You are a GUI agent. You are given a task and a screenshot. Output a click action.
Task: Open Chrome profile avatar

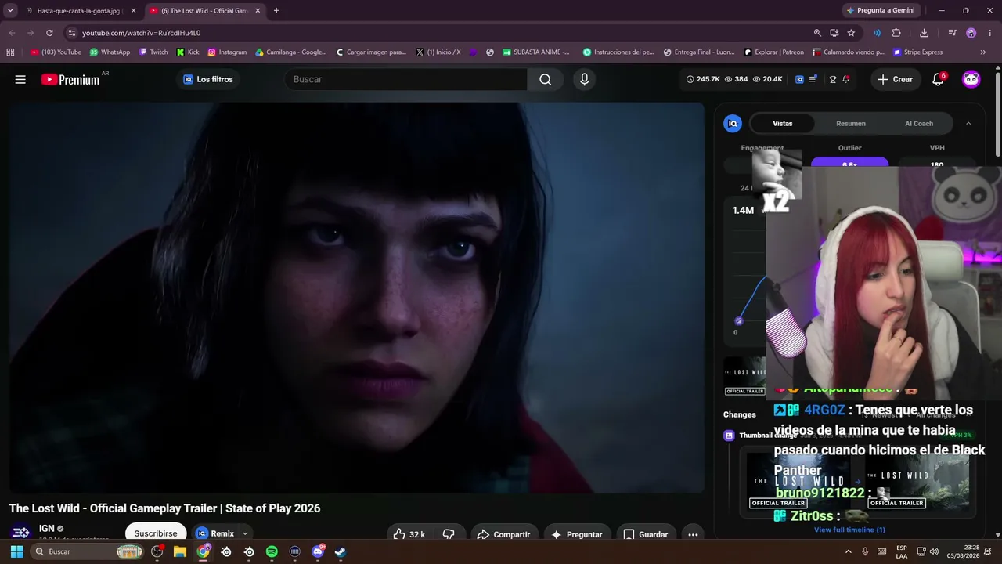(971, 33)
